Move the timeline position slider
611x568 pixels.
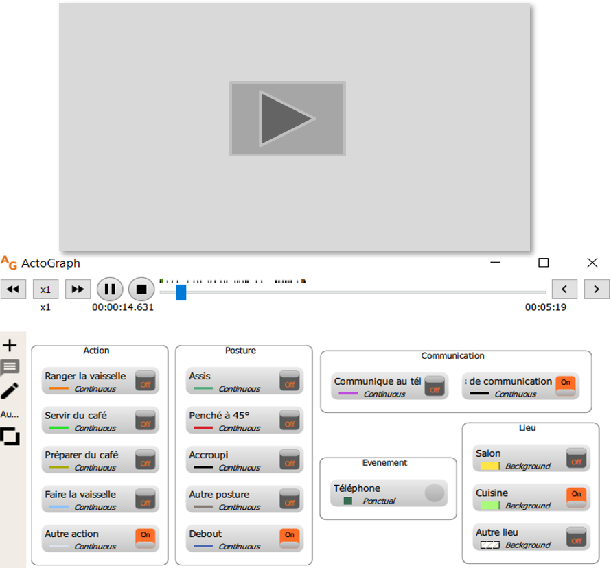181,293
